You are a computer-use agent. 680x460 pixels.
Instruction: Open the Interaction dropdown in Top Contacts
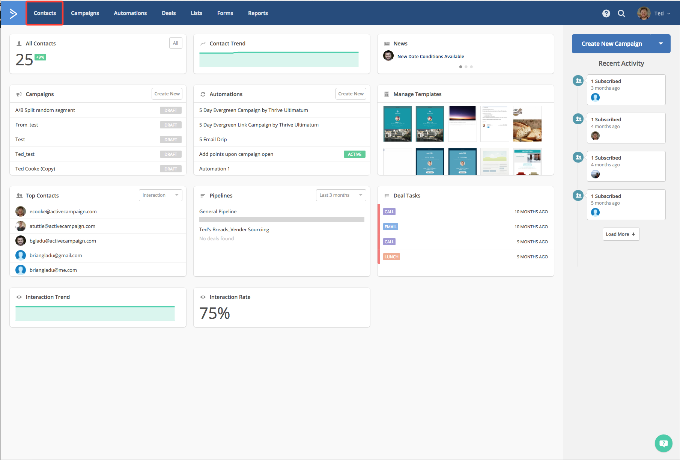pyautogui.click(x=160, y=195)
